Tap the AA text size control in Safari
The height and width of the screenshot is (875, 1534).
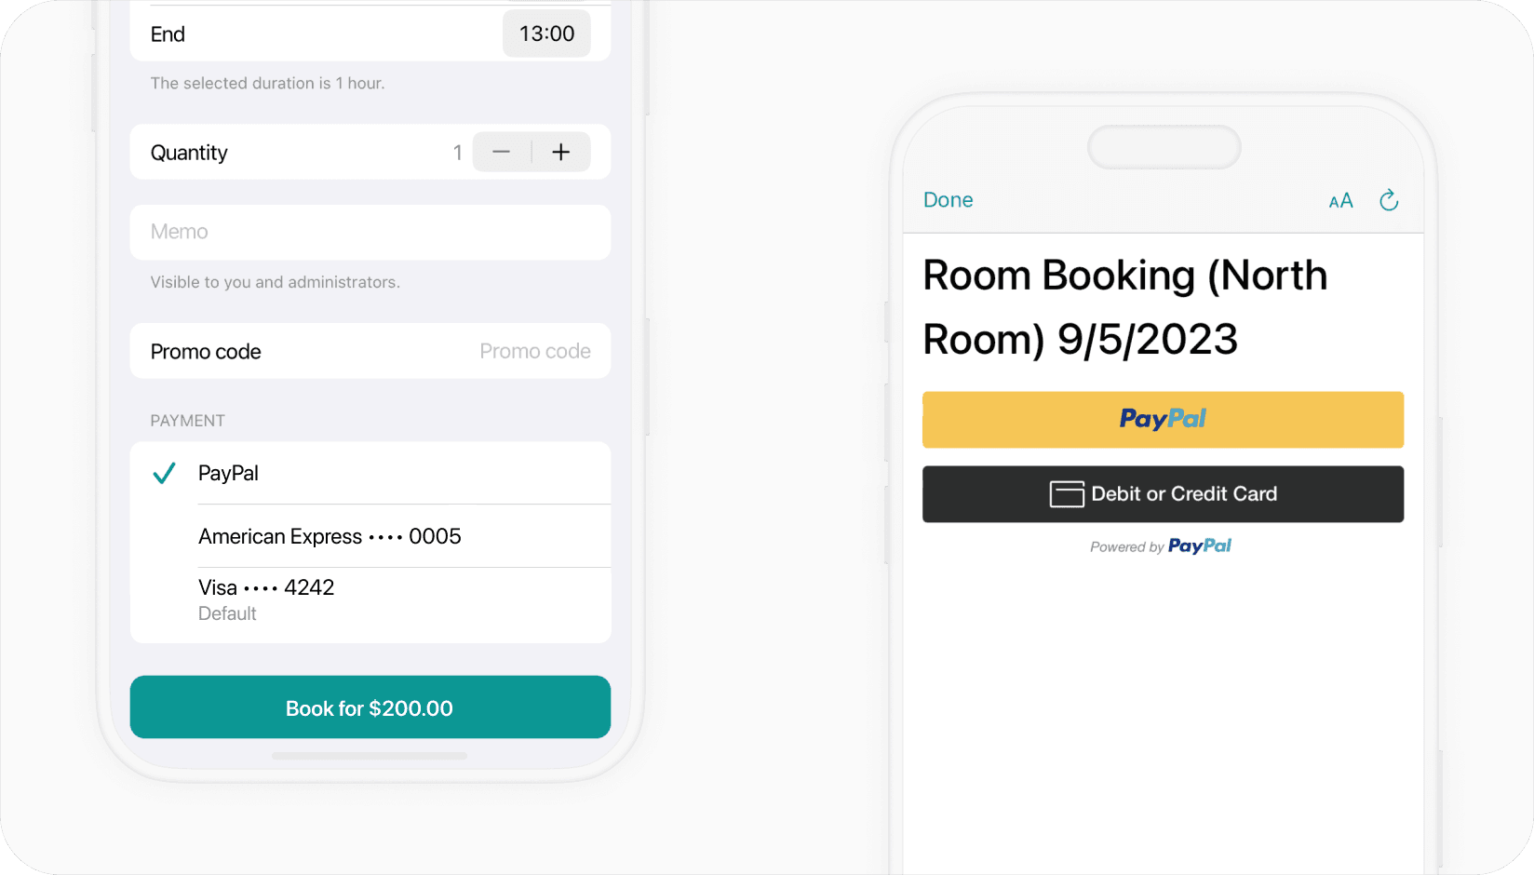click(x=1340, y=200)
